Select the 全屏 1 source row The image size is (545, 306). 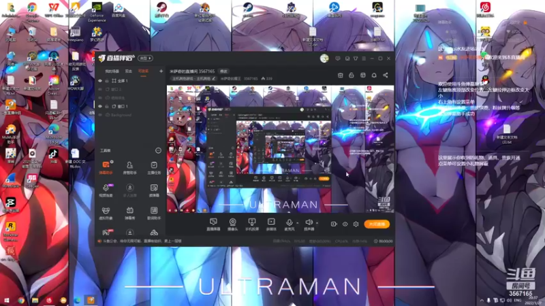pyautogui.click(x=130, y=81)
